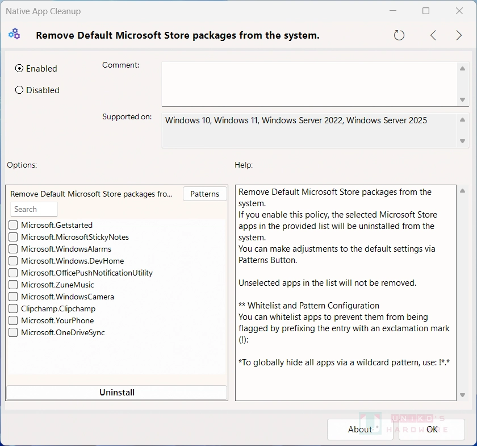Viewport: 477px width, 446px height.
Task: Confirm with the OK button
Action: tap(432, 430)
